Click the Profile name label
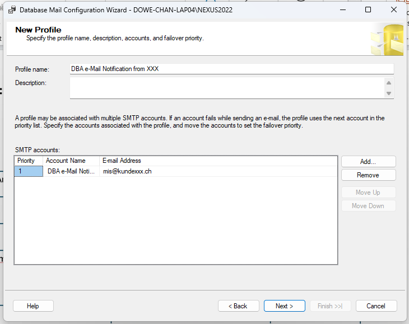The width and height of the screenshot is (409, 324). point(32,69)
